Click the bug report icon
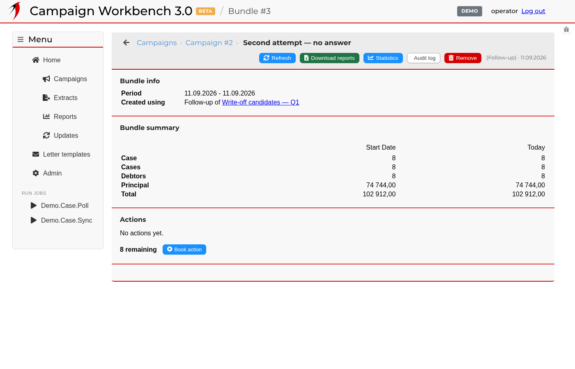The width and height of the screenshot is (575, 369). (x=566, y=30)
